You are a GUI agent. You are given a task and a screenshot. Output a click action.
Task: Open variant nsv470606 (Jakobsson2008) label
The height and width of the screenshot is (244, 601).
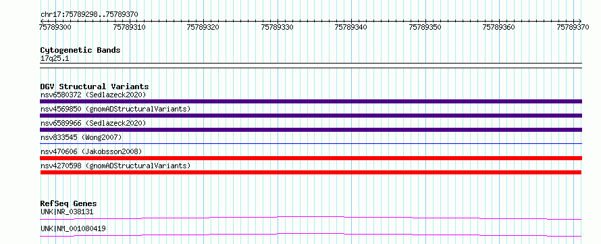coord(91,151)
